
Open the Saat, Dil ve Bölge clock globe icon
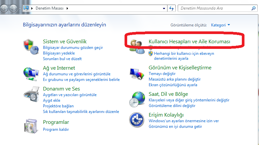point(137,99)
